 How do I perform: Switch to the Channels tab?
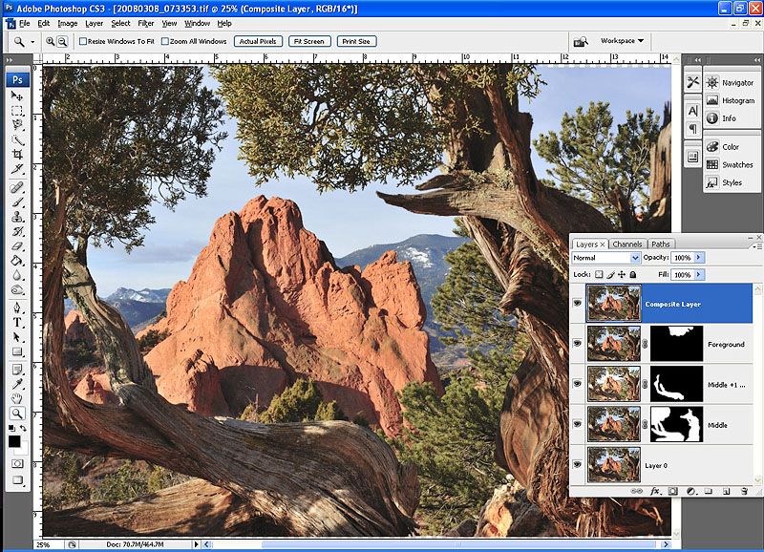pos(627,244)
